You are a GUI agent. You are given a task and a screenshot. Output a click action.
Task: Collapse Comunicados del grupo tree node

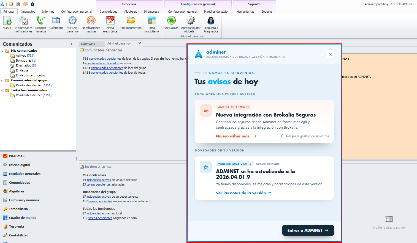(x=2, y=81)
